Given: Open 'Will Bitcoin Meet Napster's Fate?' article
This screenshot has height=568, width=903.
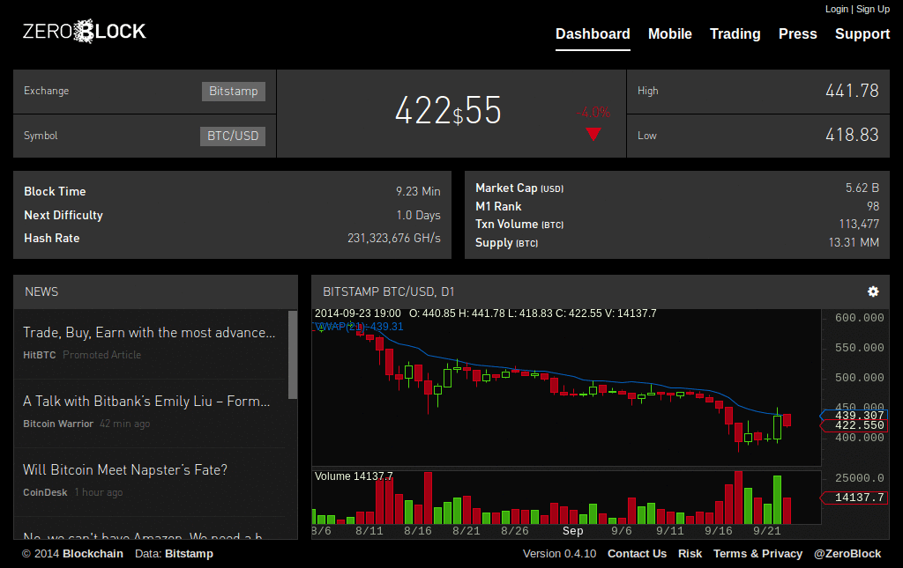Looking at the screenshot, I should (125, 469).
